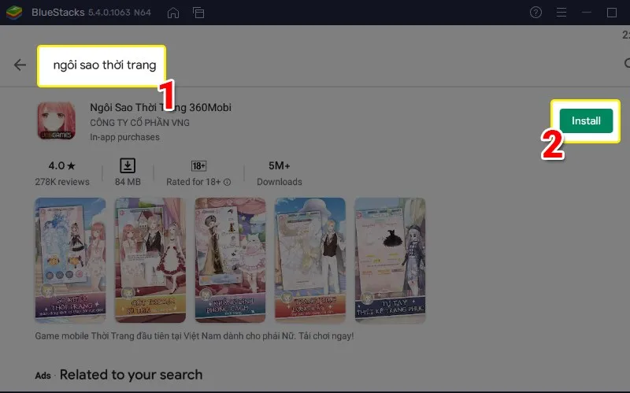Open the multi-instance windows icon
Image resolution: width=630 pixels, height=393 pixels.
point(198,13)
